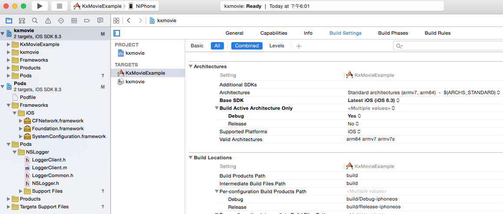
Task: Show the Project navigator folder icon
Action: (9, 21)
